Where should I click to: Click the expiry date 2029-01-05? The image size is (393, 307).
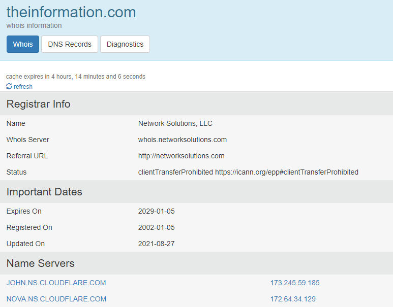coord(156,211)
